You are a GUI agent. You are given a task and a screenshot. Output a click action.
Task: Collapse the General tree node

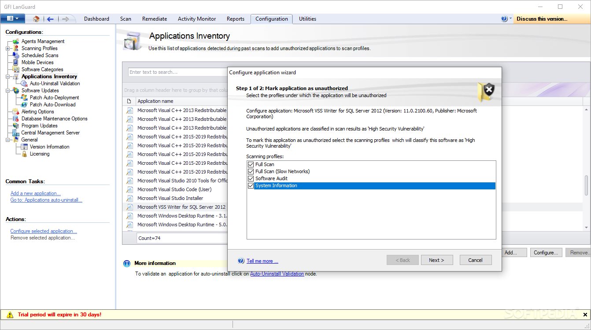click(7, 140)
